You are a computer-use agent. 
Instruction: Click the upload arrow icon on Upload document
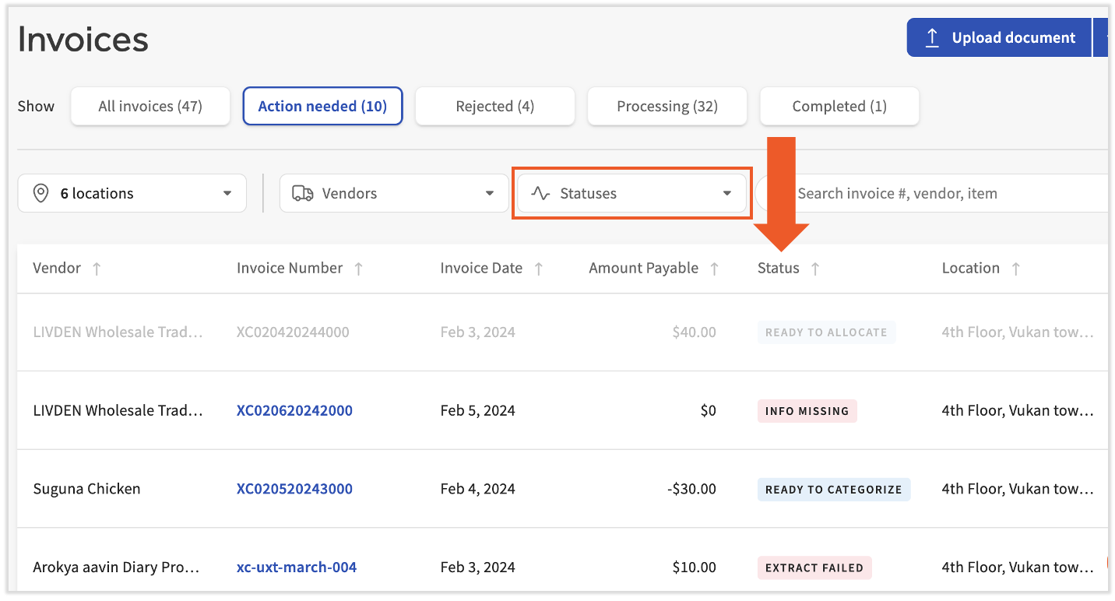coord(932,37)
